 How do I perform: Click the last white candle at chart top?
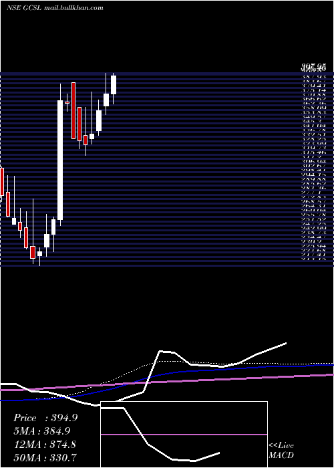click(x=114, y=85)
